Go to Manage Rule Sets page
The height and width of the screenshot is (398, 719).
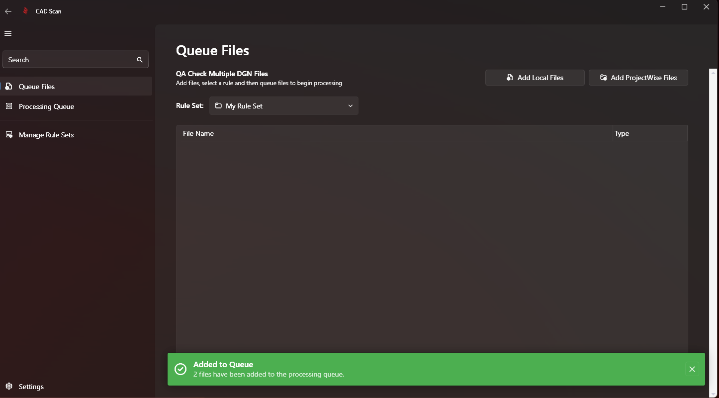[x=46, y=135]
